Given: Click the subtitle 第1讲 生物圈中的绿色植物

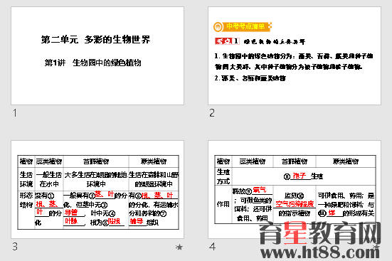Looking at the screenshot, I should pyautogui.click(x=92, y=63).
